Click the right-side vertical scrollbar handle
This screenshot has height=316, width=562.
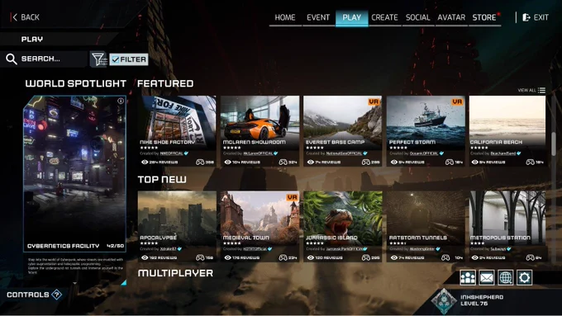554,144
